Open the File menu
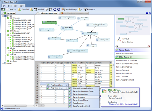Viewport: 152px width, 111px height. tap(4, 6)
